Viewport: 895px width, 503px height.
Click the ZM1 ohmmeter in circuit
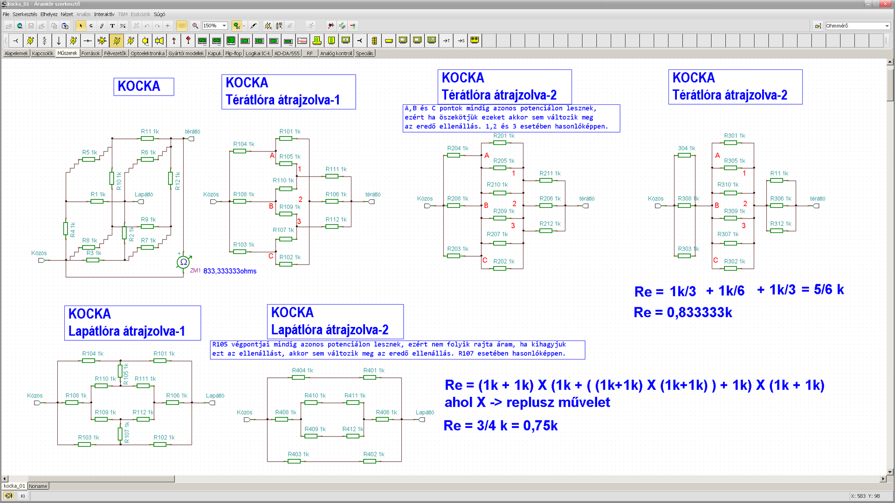183,262
